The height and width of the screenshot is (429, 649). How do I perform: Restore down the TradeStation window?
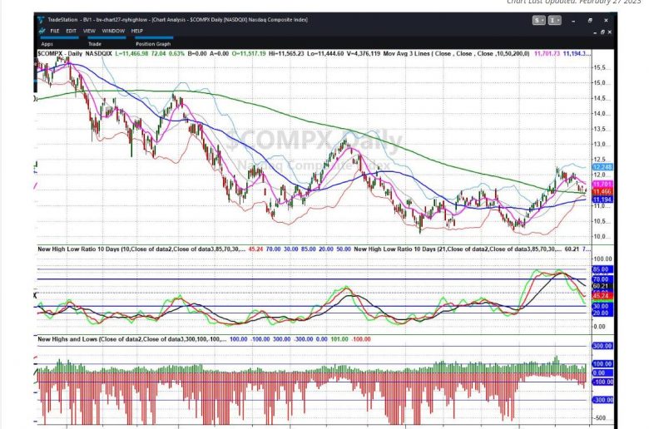(x=590, y=20)
